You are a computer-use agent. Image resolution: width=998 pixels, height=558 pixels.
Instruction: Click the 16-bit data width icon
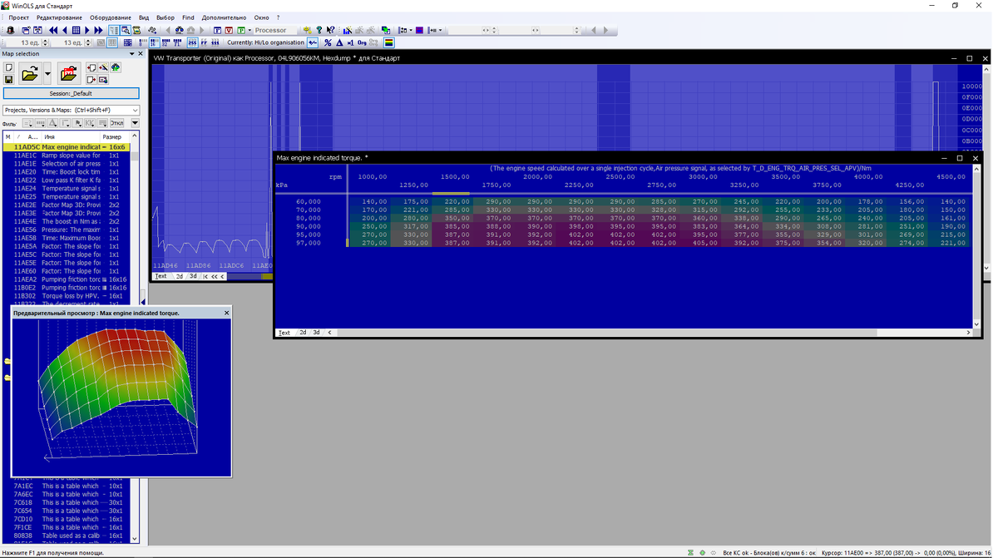tap(154, 42)
